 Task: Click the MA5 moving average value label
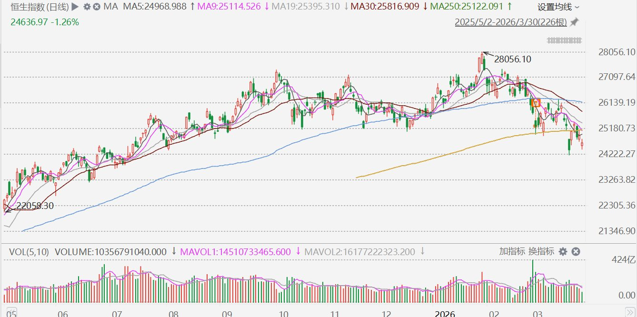[155, 7]
